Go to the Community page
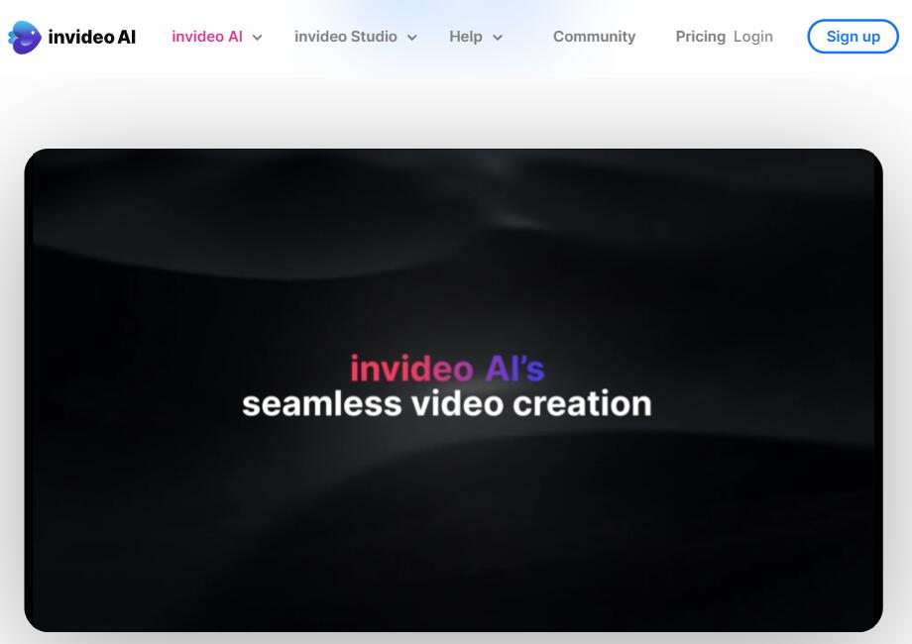Image resolution: width=912 pixels, height=644 pixels. [x=594, y=37]
